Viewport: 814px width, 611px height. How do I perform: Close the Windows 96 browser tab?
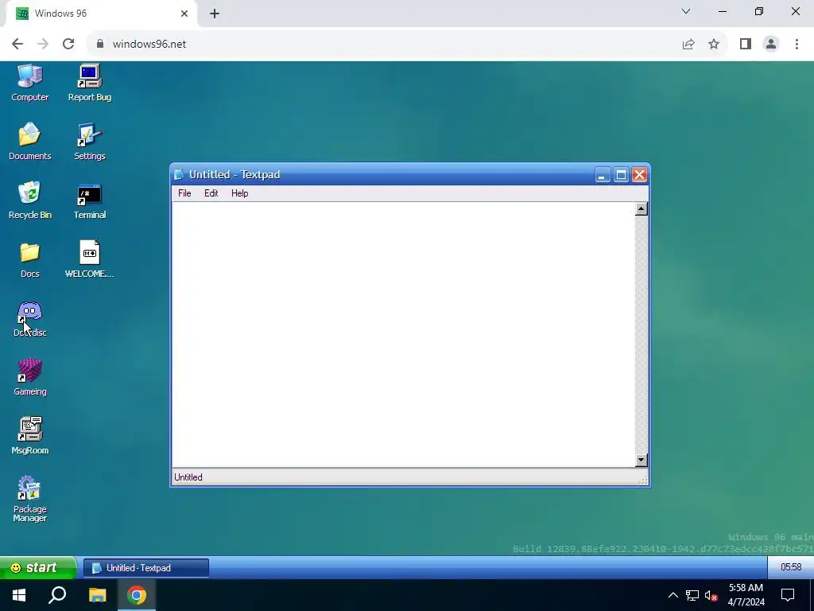pyautogui.click(x=184, y=14)
